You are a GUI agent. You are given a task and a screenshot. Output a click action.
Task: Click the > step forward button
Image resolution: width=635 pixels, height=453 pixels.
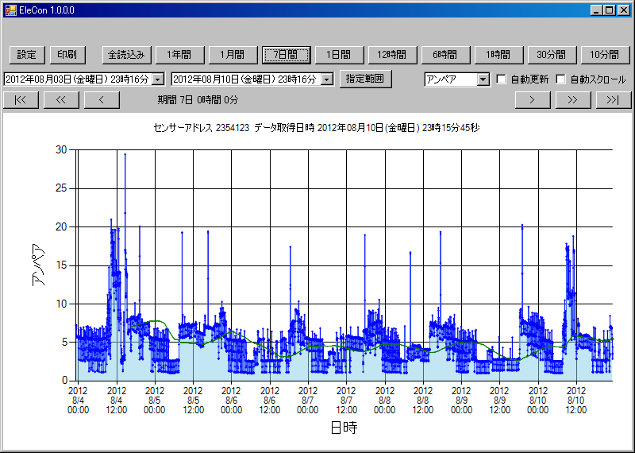pyautogui.click(x=533, y=100)
